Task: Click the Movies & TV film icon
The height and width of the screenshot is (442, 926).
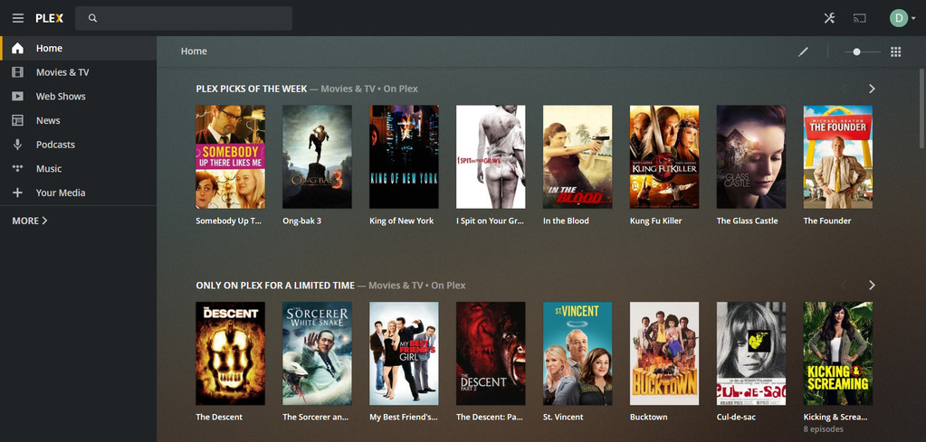Action: 18,72
